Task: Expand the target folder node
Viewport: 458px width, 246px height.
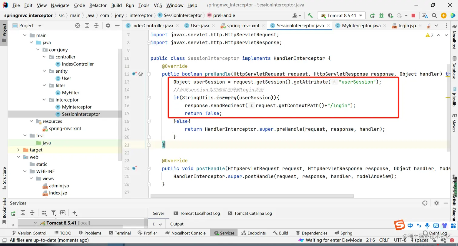Action: coord(18,150)
